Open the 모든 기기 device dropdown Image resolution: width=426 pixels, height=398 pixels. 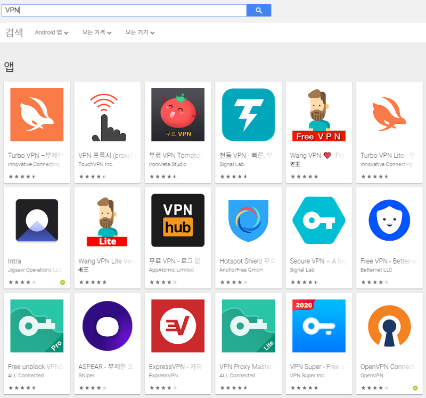(x=140, y=32)
